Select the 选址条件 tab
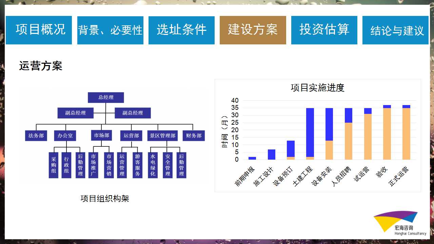This screenshot has height=244, width=434. 181,30
